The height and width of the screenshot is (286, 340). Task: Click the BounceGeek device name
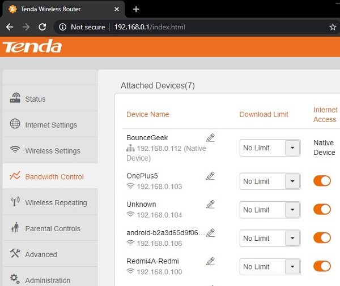pos(147,137)
